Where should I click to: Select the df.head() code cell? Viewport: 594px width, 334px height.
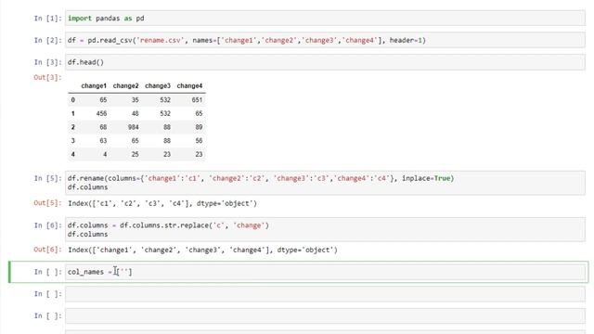coord(325,62)
